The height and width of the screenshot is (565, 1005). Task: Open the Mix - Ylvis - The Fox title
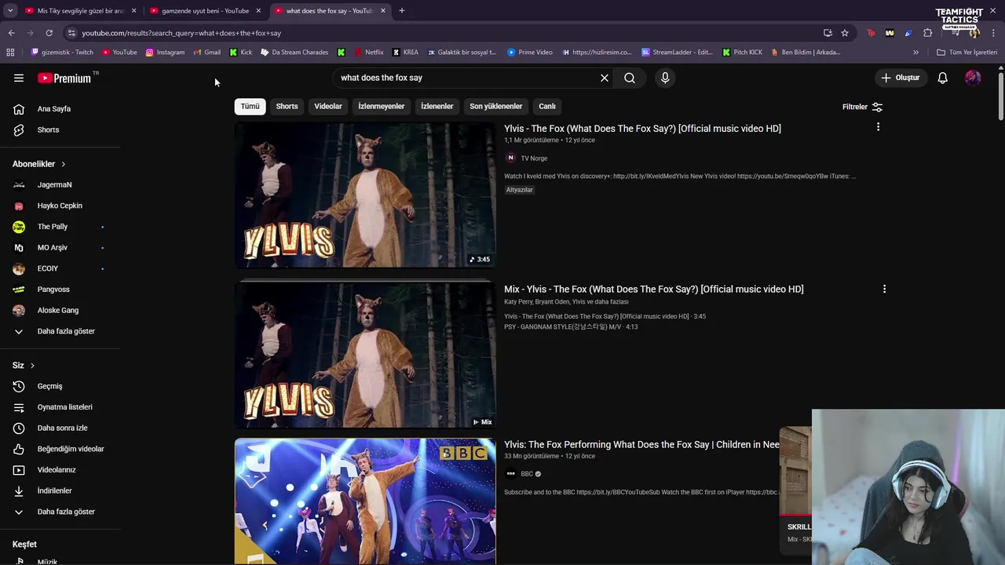(x=653, y=290)
